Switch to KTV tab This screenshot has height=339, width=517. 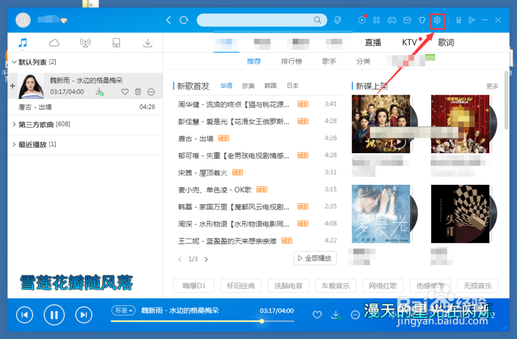pyautogui.click(x=409, y=42)
